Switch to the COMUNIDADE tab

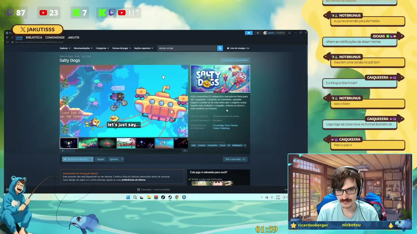pos(55,37)
